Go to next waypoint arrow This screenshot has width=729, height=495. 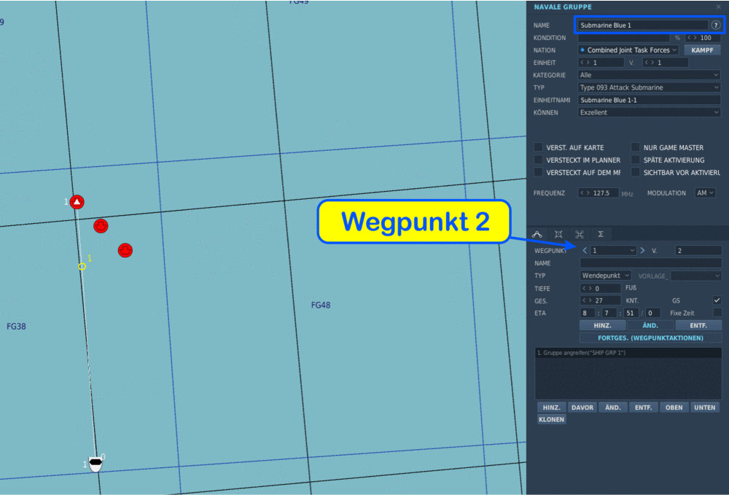click(642, 251)
